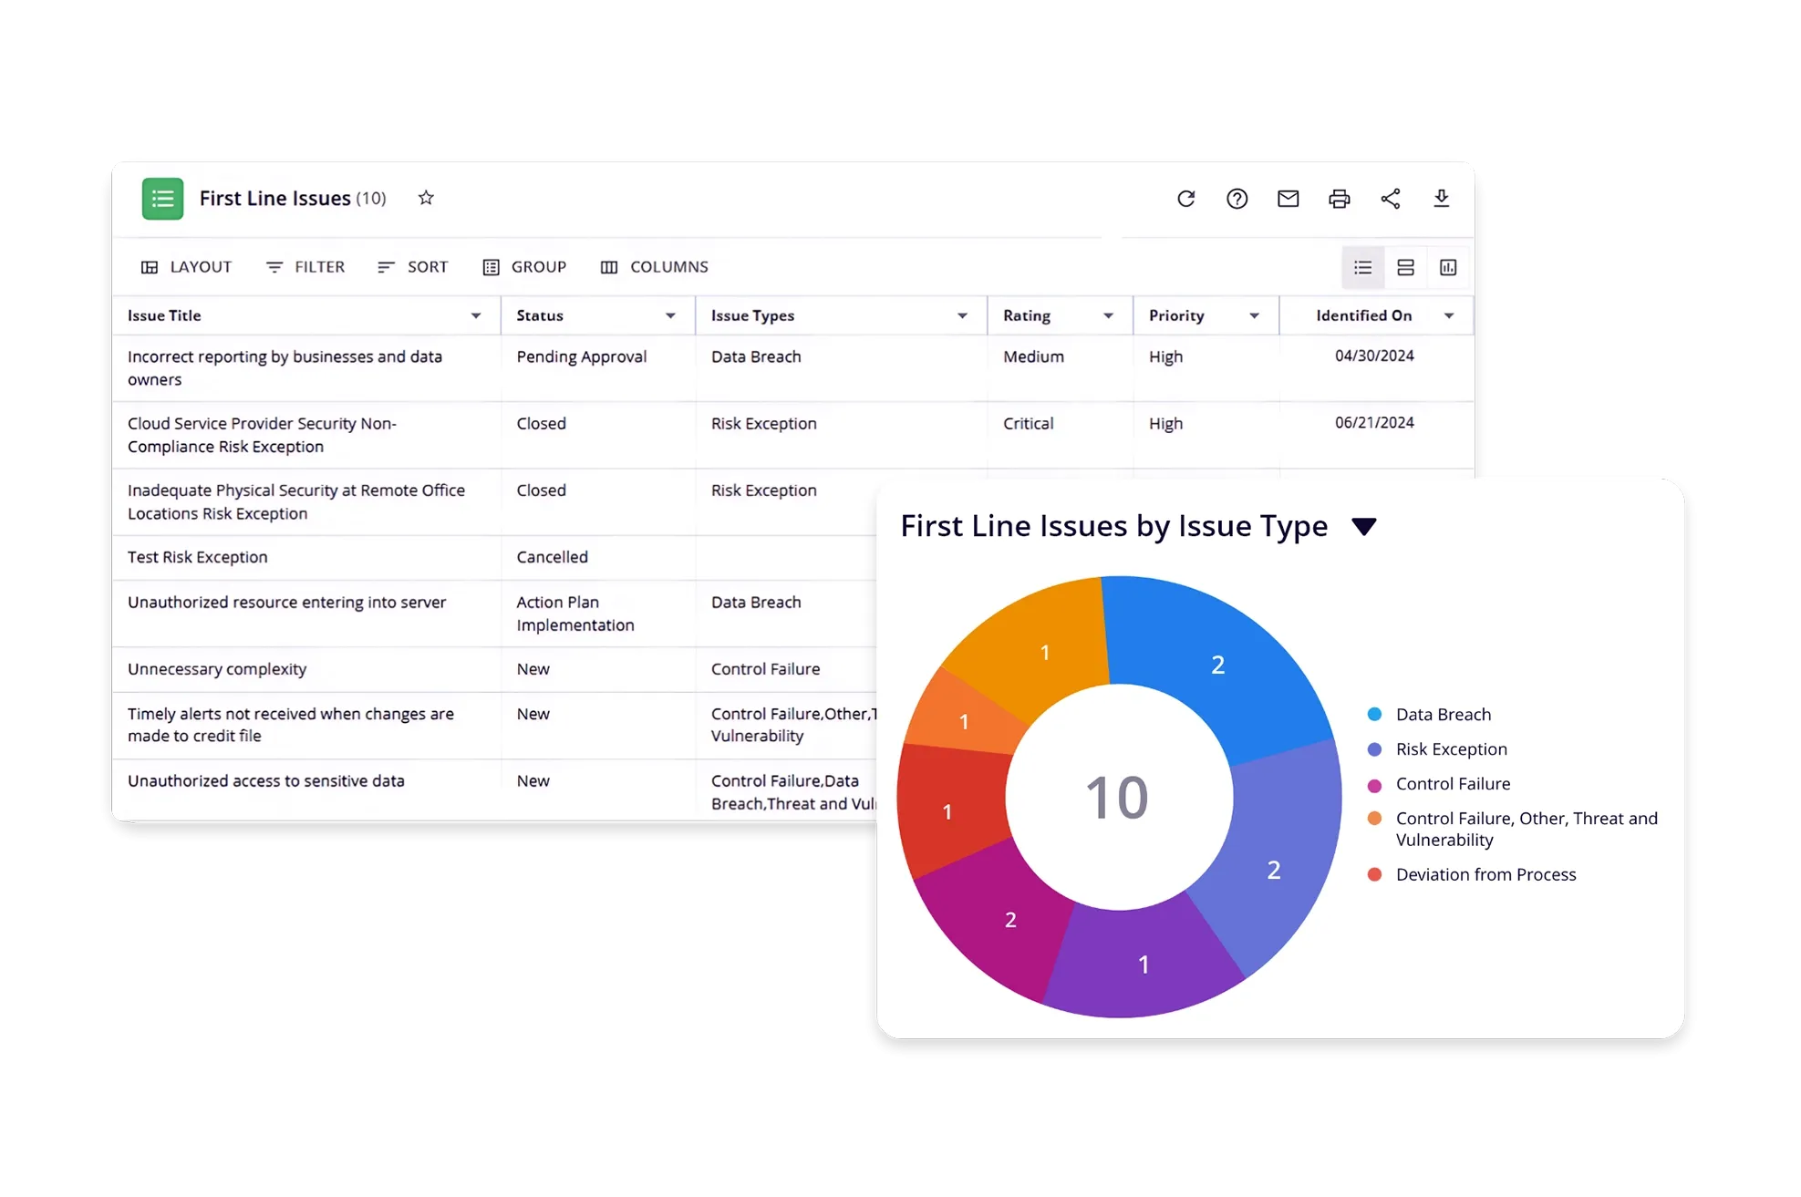Click the GROUP button
This screenshot has width=1801, height=1197.
pos(524,267)
